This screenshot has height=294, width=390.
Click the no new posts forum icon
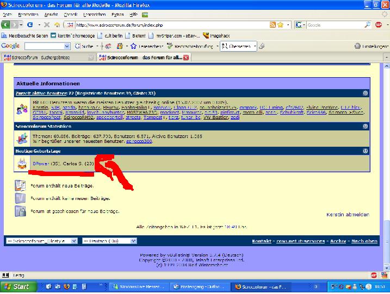pos(20,198)
